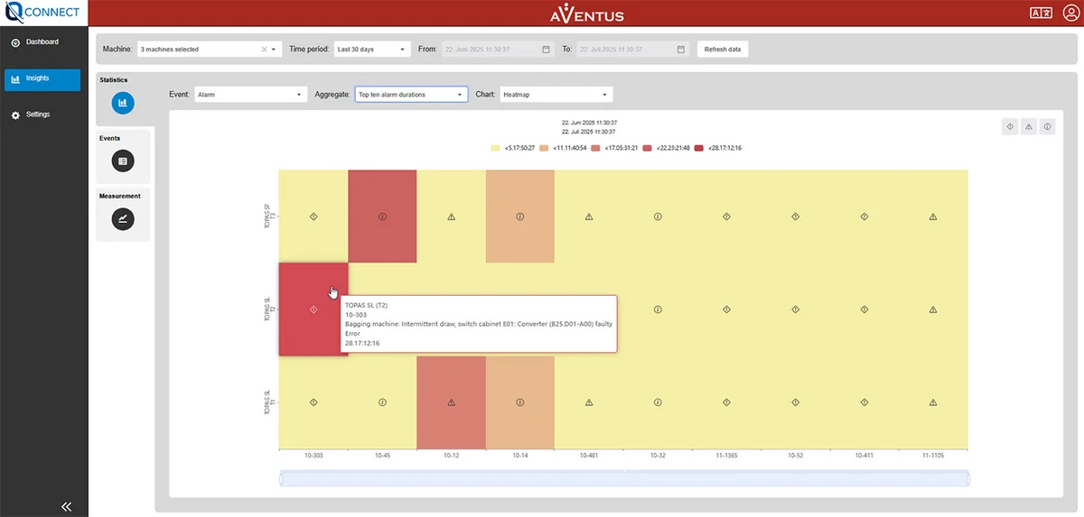The image size is (1084, 517).
Task: Click the language translation icon
Action: pyautogui.click(x=1039, y=14)
